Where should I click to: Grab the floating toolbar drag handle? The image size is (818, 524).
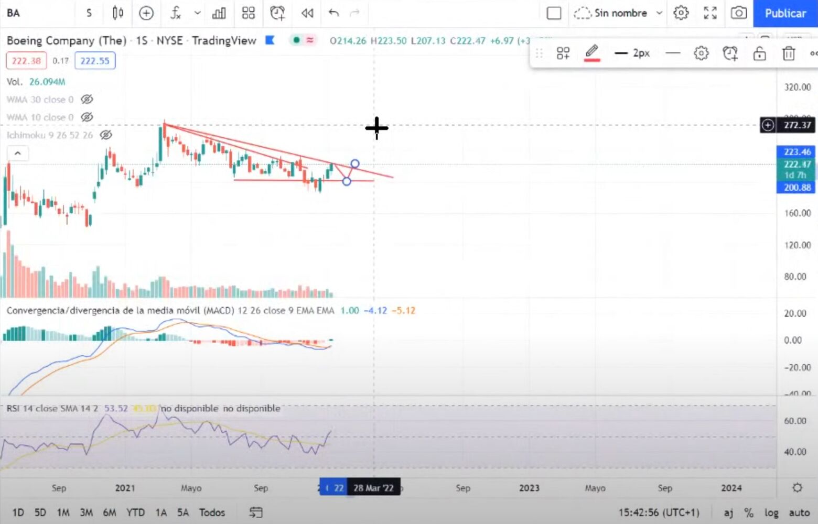539,53
